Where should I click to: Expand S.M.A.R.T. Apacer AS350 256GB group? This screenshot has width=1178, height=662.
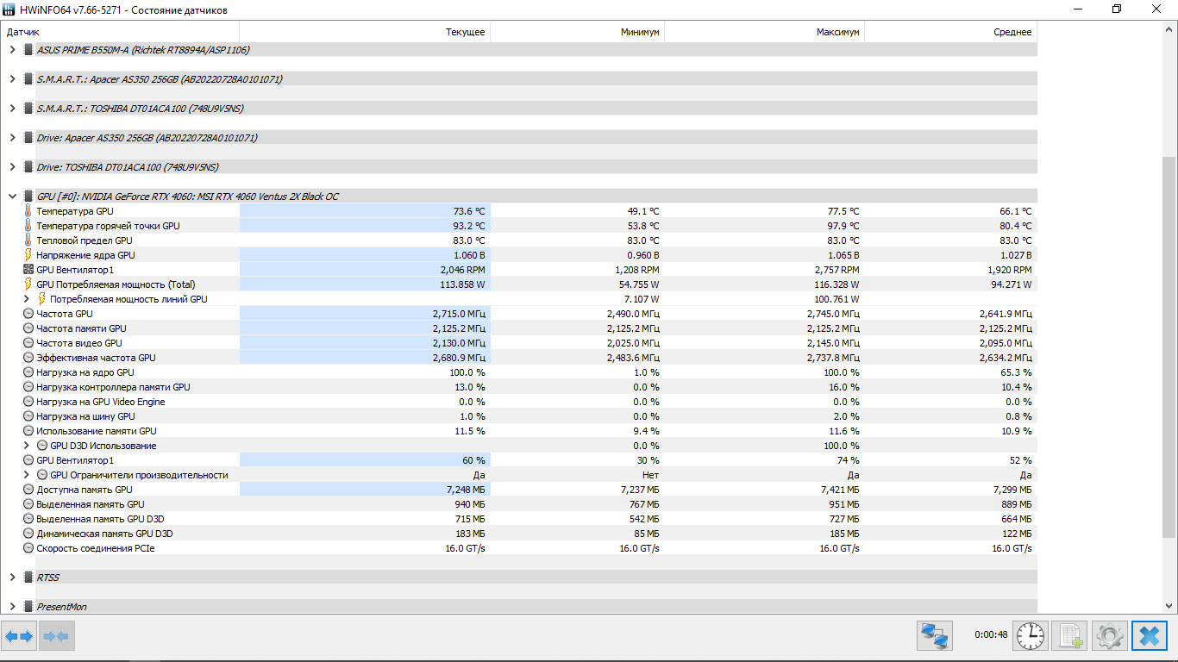12,79
